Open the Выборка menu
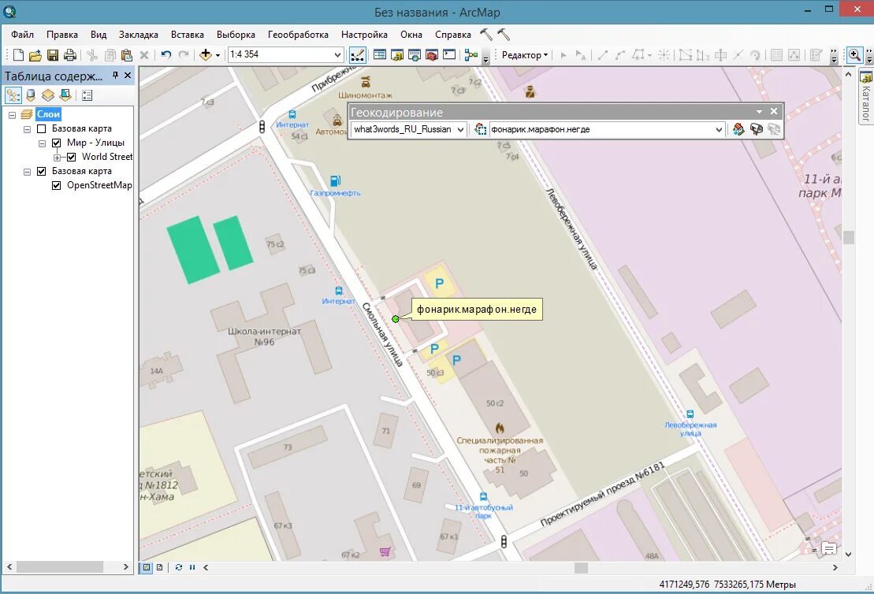This screenshot has width=874, height=594. [236, 35]
